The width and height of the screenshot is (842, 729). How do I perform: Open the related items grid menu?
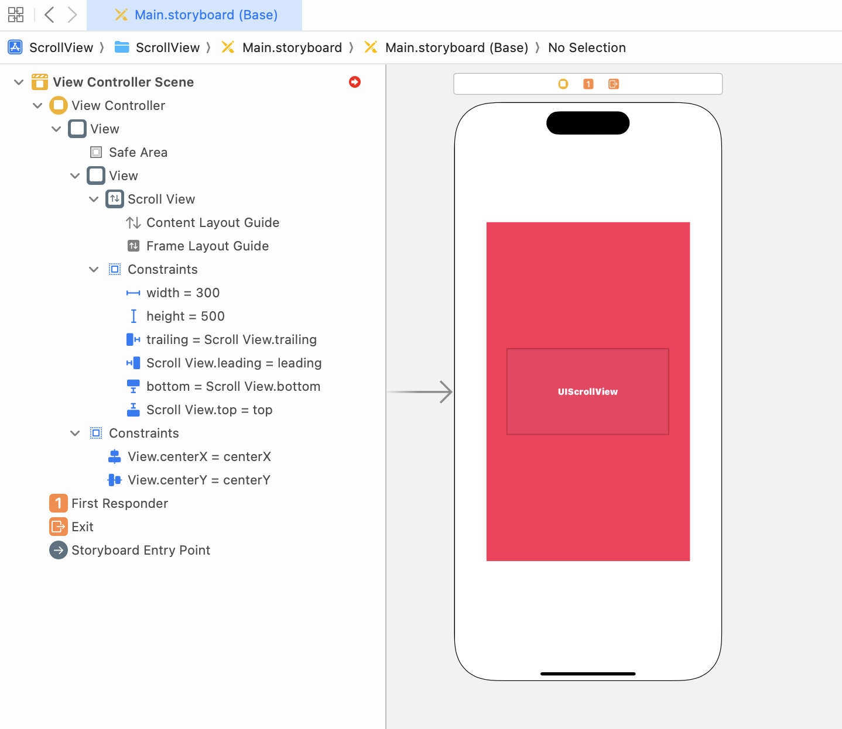click(x=16, y=15)
